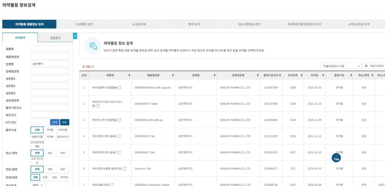Select 정상 option under 취소/취하

pos(50,153)
